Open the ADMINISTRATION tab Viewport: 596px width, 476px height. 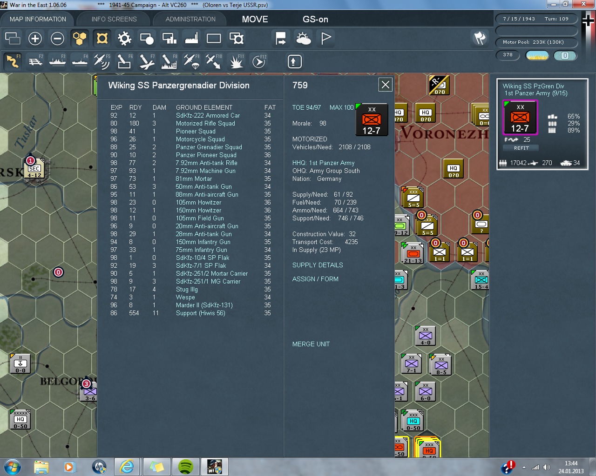tap(190, 19)
